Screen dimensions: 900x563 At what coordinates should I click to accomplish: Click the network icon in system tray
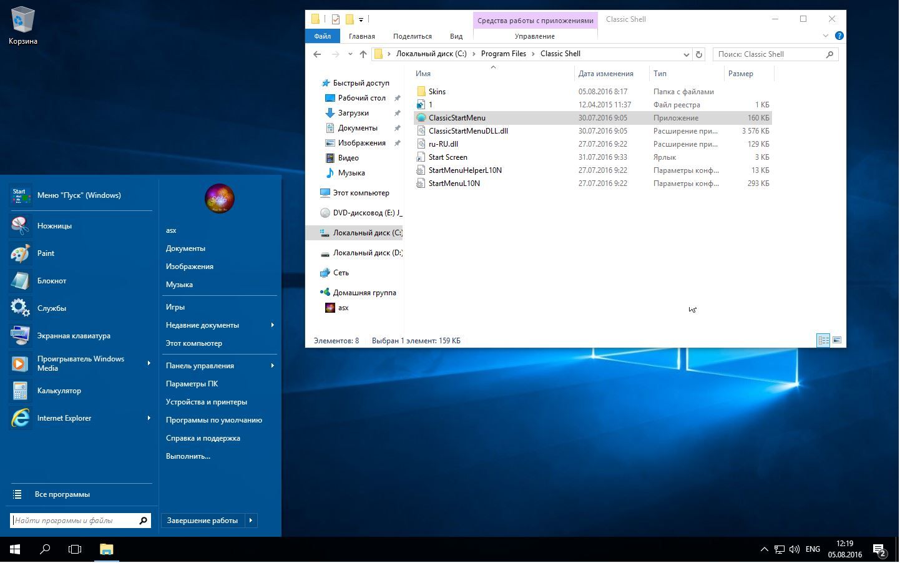[780, 549]
